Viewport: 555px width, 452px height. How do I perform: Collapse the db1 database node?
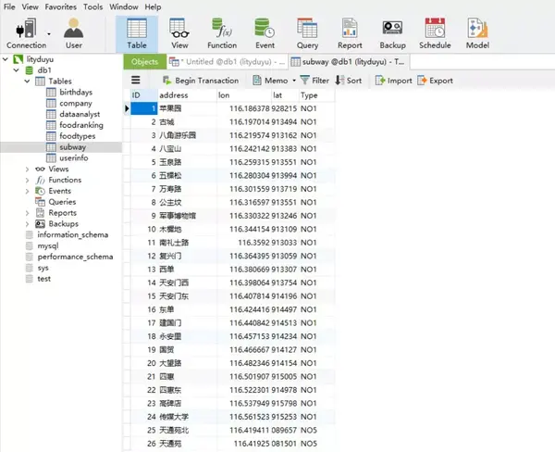pos(17,70)
